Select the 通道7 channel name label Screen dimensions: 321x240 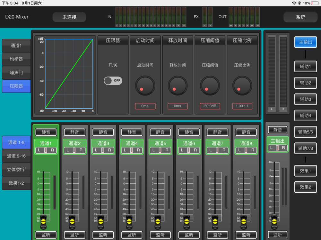click(x=217, y=143)
